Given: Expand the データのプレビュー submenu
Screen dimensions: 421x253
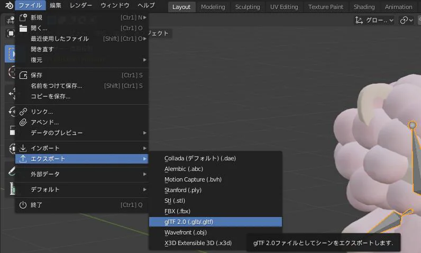Looking at the screenshot, I should pos(82,133).
